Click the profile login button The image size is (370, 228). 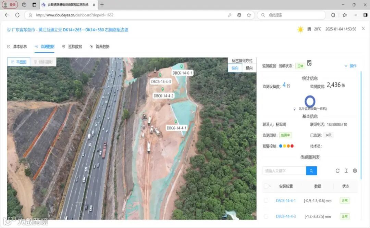(10, 4)
